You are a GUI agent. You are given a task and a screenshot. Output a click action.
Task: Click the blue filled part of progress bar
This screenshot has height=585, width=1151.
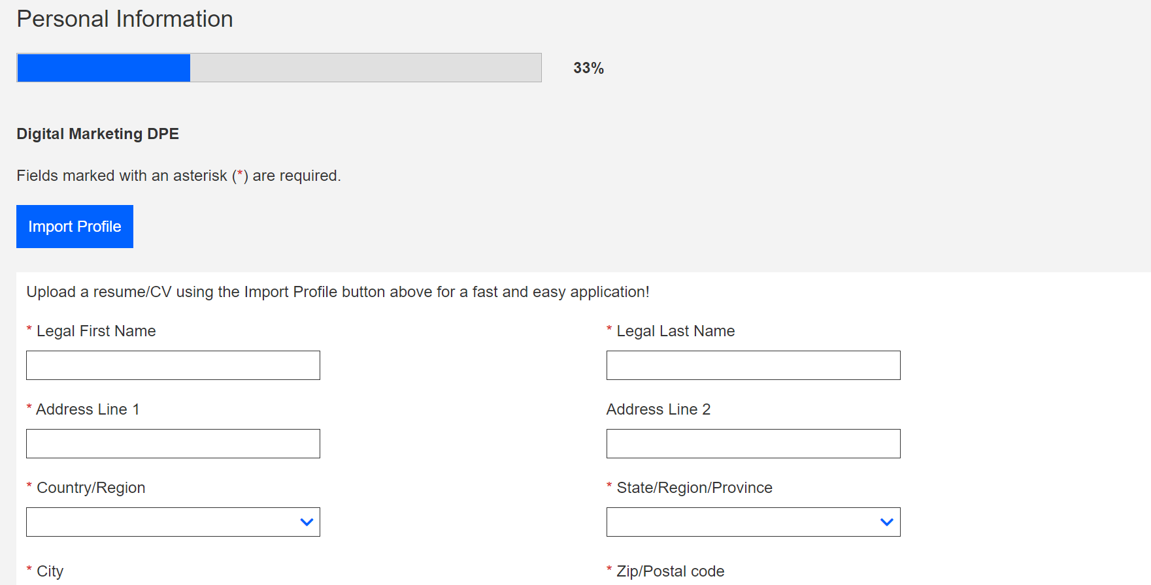point(104,68)
